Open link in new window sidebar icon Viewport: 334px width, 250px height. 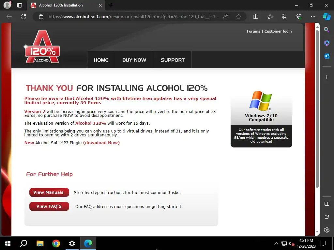tap(326, 217)
